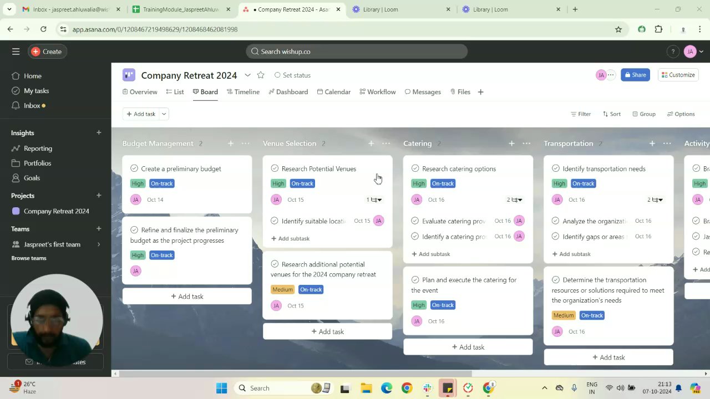The height and width of the screenshot is (399, 710).
Task: Add task to Catering column plus
Action: click(511, 144)
